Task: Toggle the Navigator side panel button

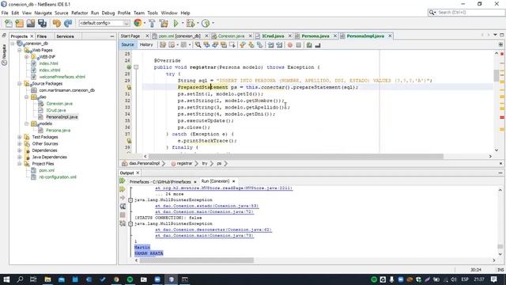Action: (x=4, y=55)
